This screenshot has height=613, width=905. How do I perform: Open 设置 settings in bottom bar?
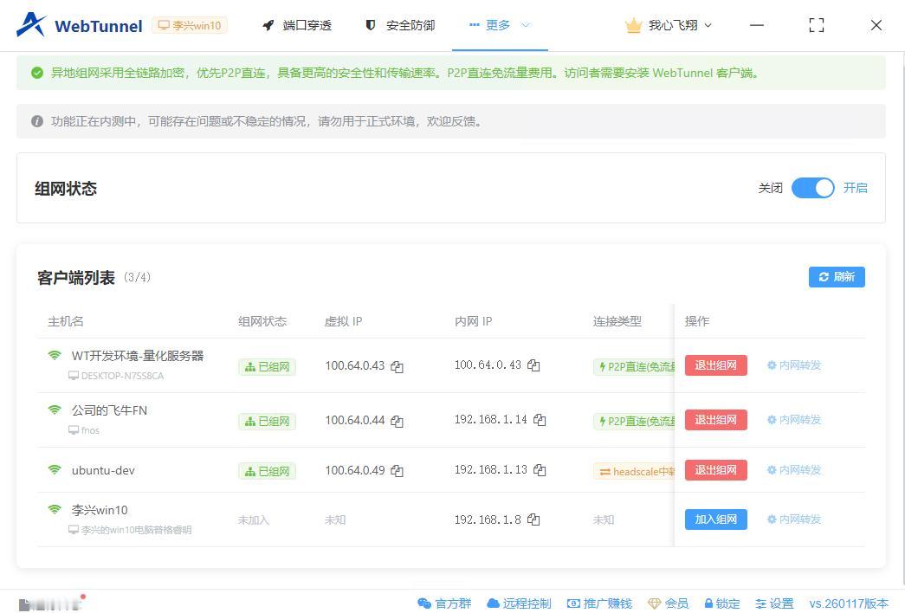774,603
